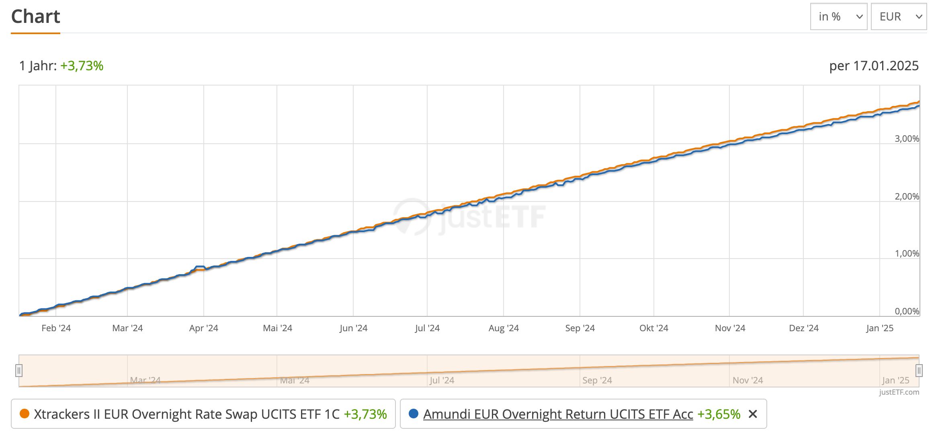Click the 3,00% y-axis label
This screenshot has height=432, width=938.
click(907, 139)
